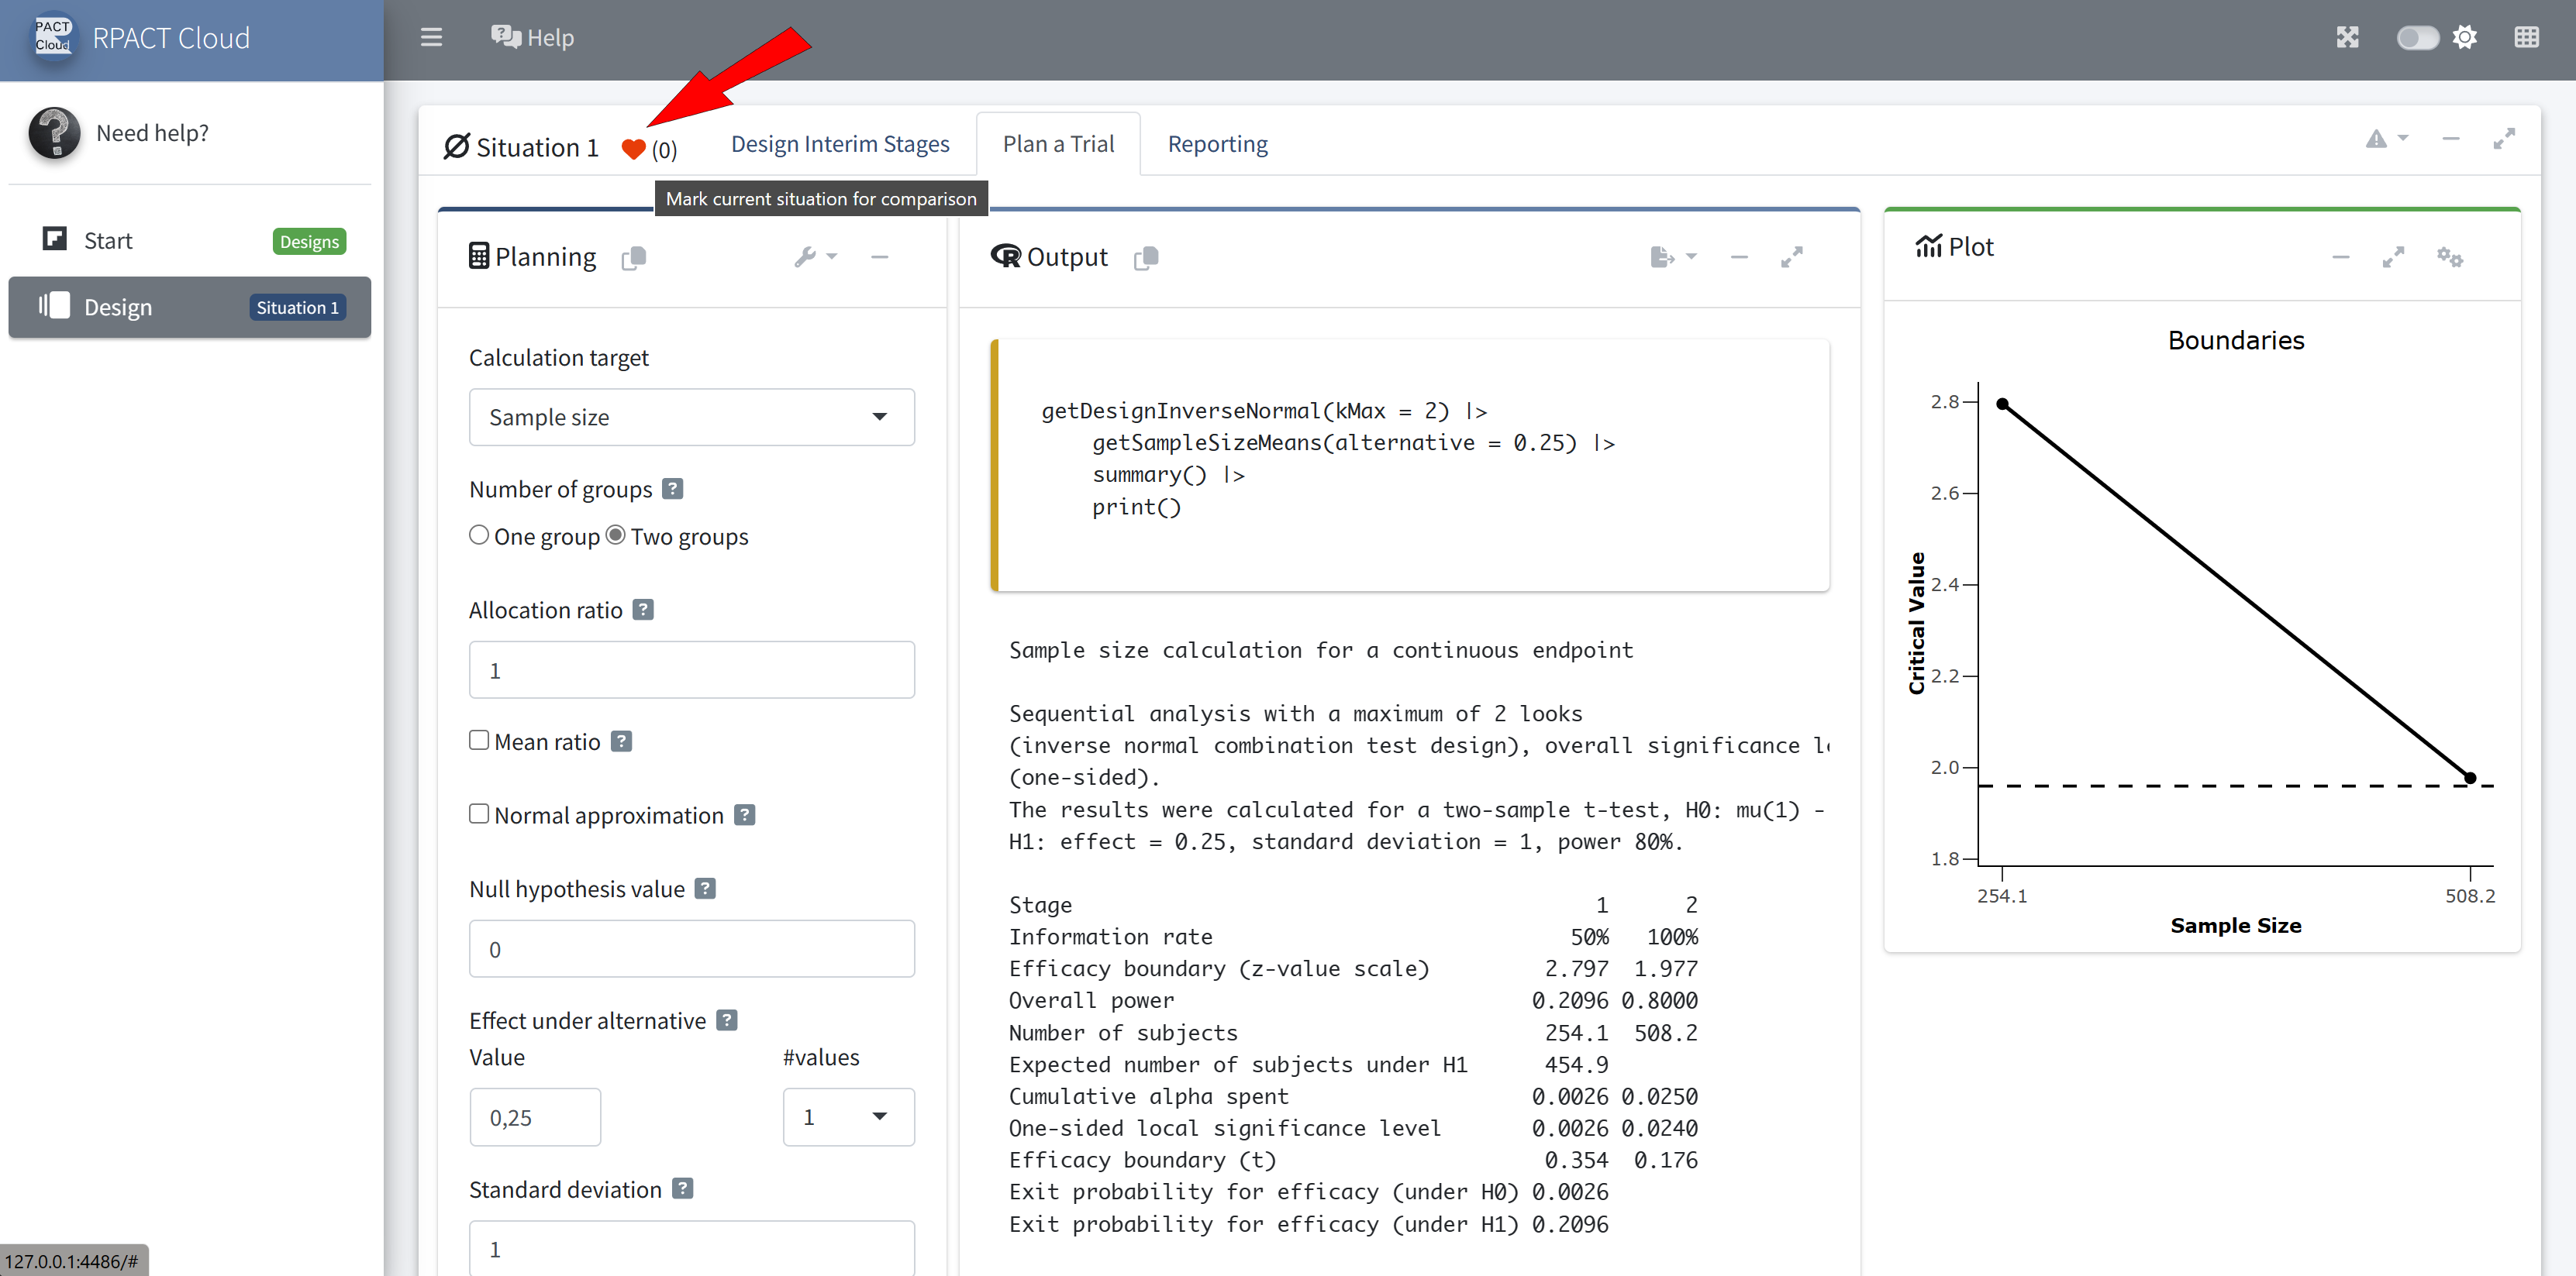
Task: Expand the Plot panel to fullscreen
Action: pos(2393,256)
